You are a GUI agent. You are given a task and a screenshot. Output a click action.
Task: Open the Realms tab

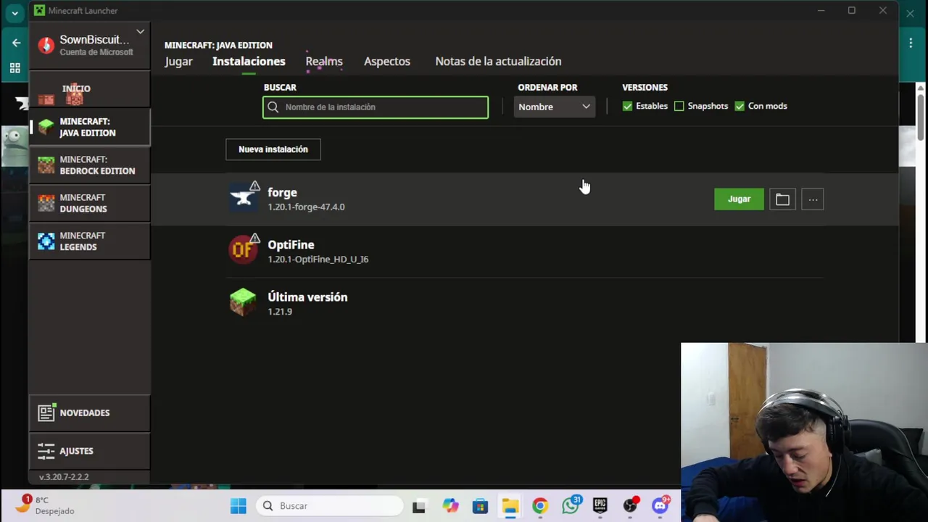[x=324, y=62]
